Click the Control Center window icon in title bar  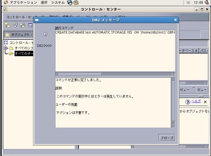(x=5, y=9)
